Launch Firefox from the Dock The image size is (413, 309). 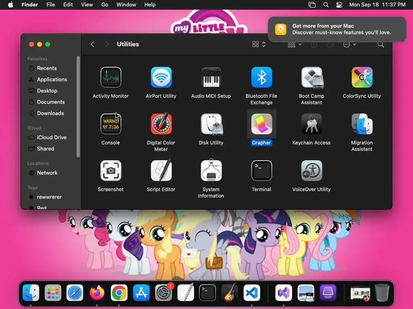pyautogui.click(x=97, y=293)
